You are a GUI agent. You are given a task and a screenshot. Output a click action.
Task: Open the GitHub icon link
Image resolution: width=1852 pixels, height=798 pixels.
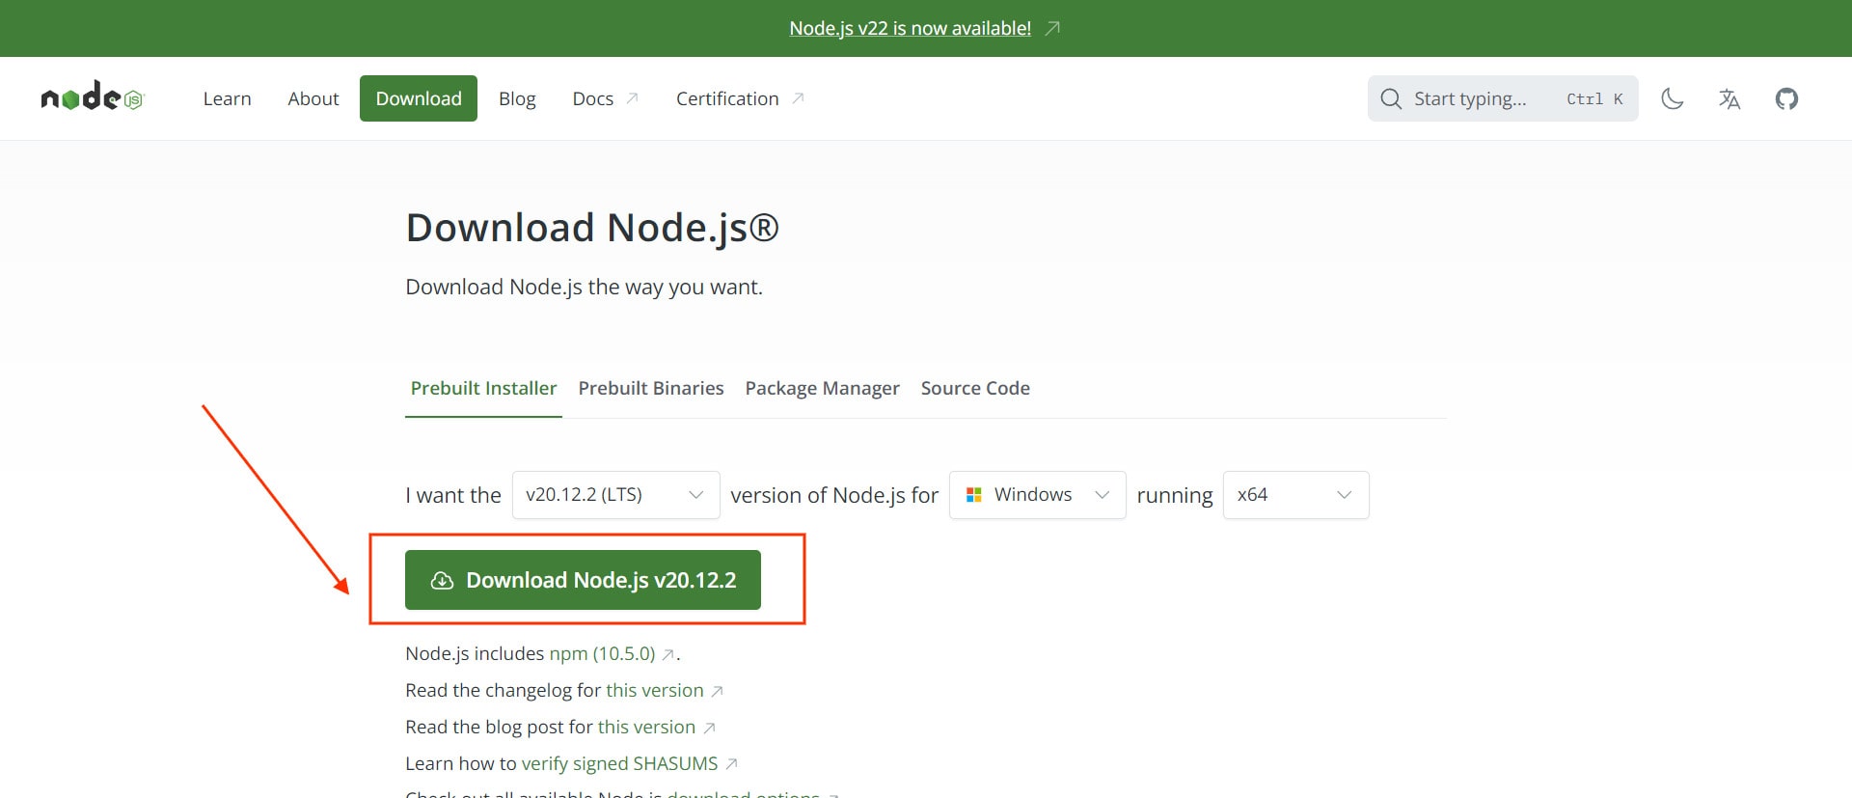click(1786, 98)
